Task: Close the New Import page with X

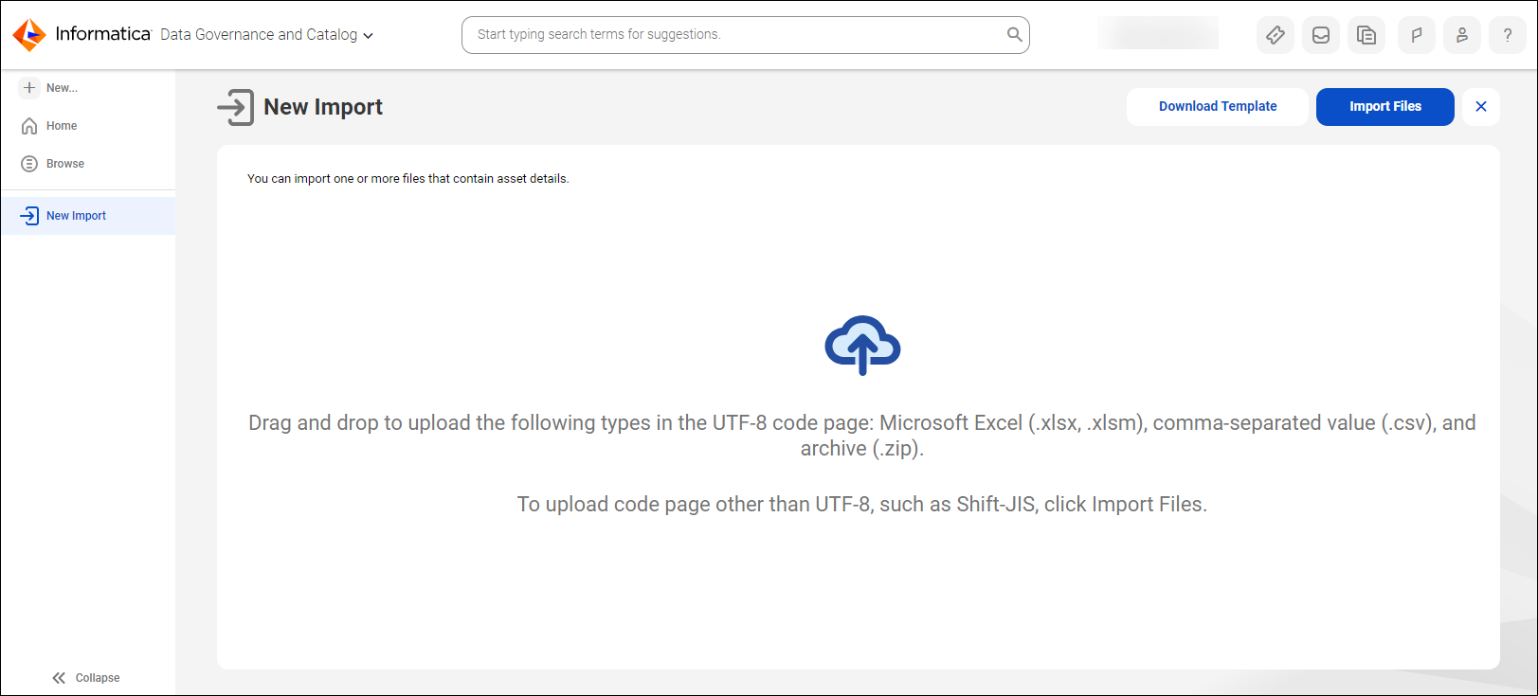Action: click(1481, 107)
